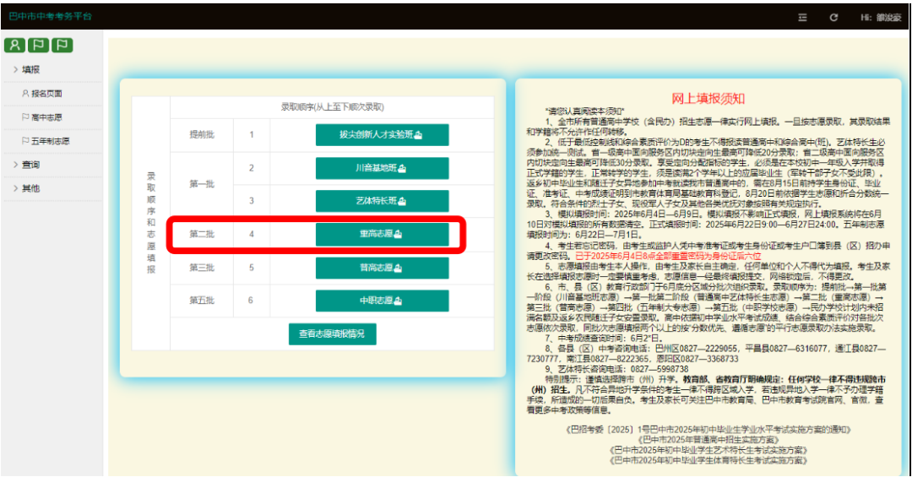Click the middle green flag shortcut icon
This screenshot has height=477, width=912.
pyautogui.click(x=38, y=46)
